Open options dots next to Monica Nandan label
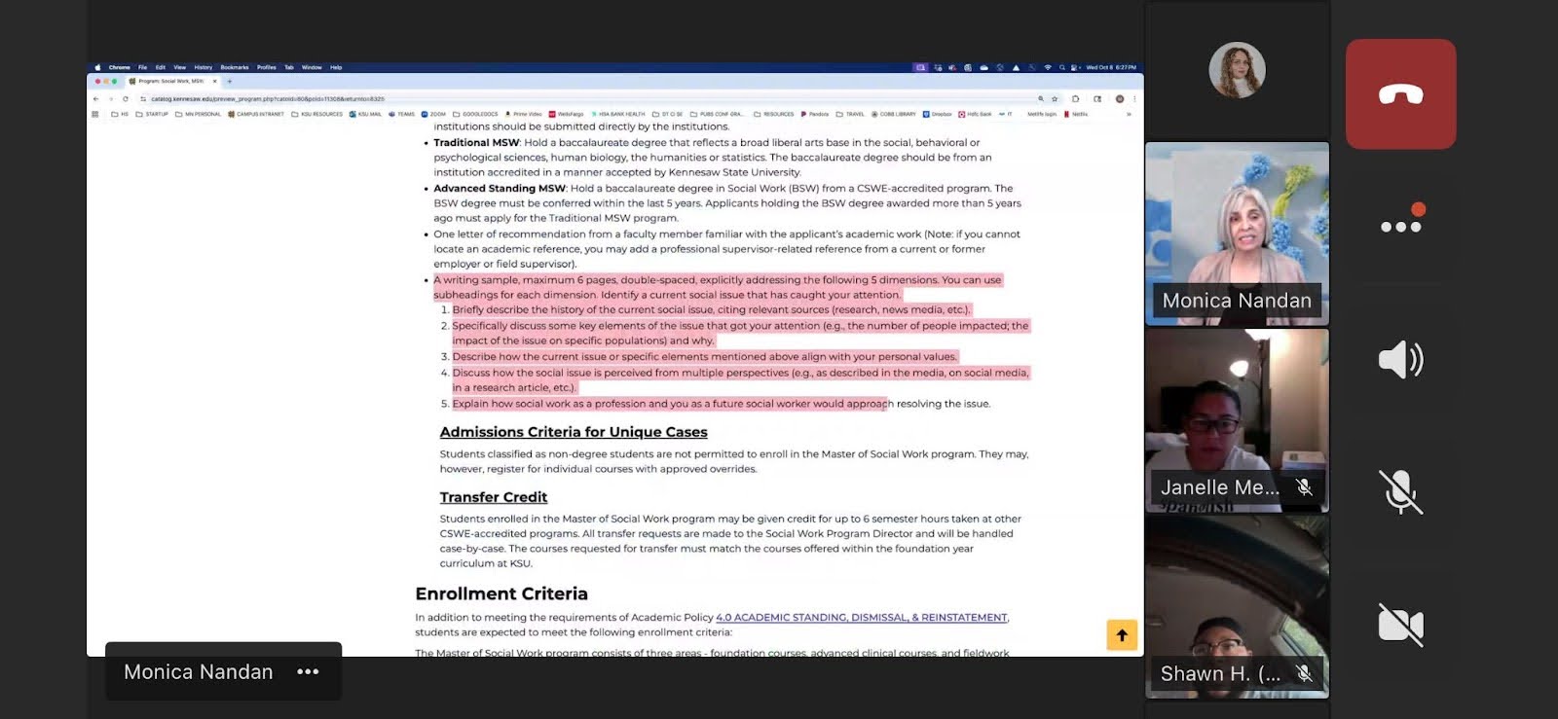1558x719 pixels. [x=308, y=671]
